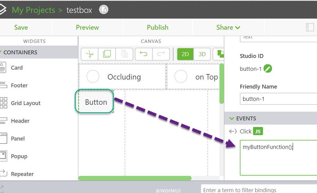Open the My Projects breadcrumb link

click(x=33, y=10)
